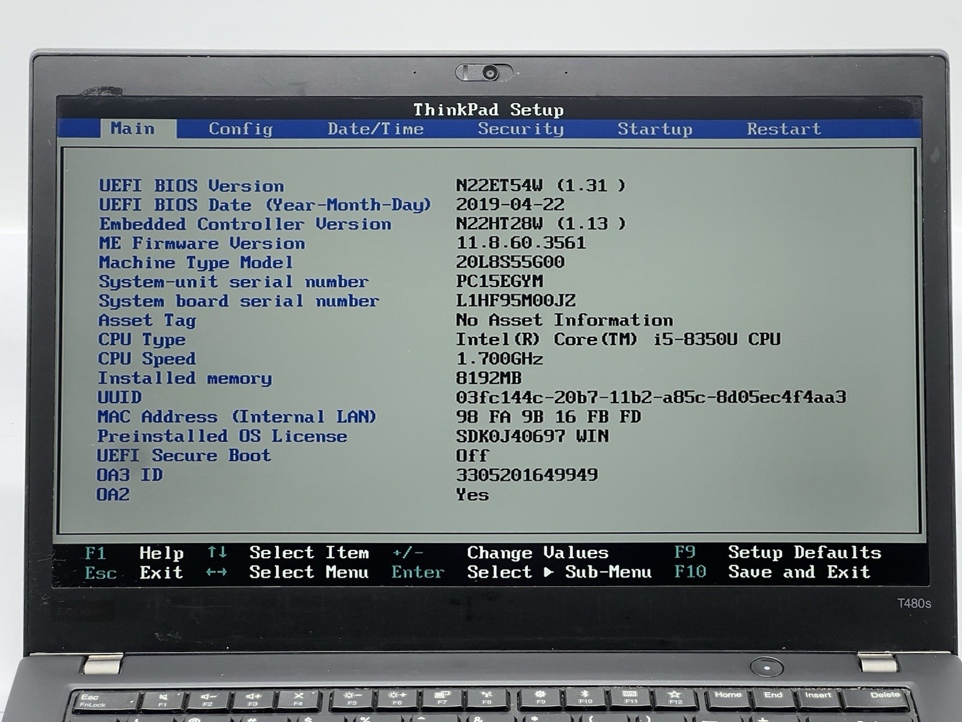Select firmware value 11.8.60.3561

(x=521, y=242)
